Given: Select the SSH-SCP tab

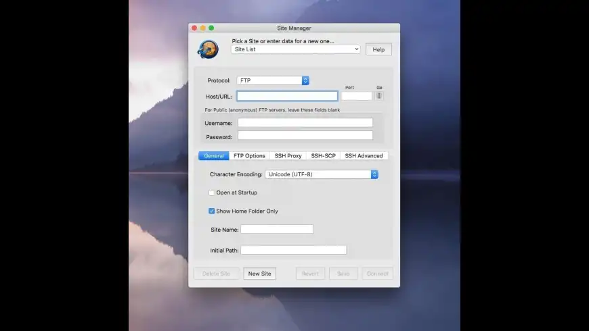Looking at the screenshot, I should [x=323, y=156].
